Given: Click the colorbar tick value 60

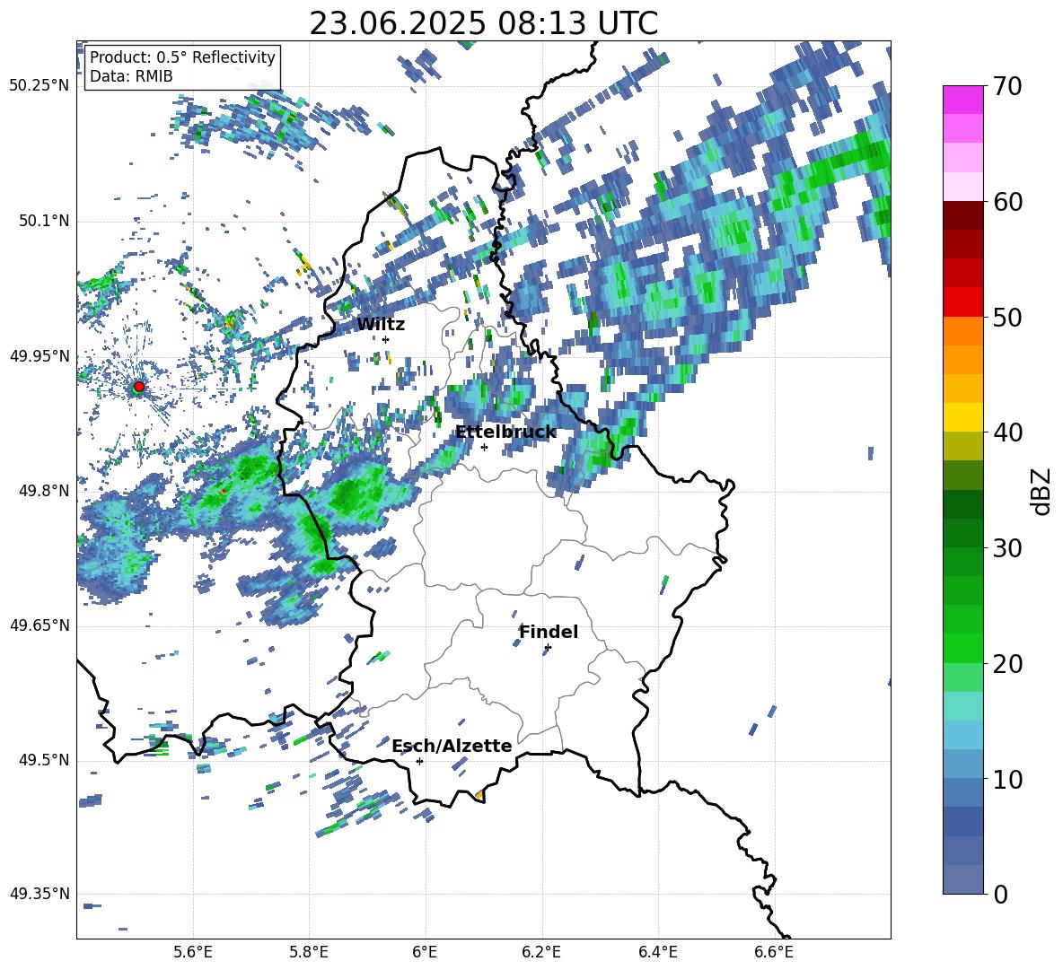Looking at the screenshot, I should pyautogui.click(x=1008, y=202).
